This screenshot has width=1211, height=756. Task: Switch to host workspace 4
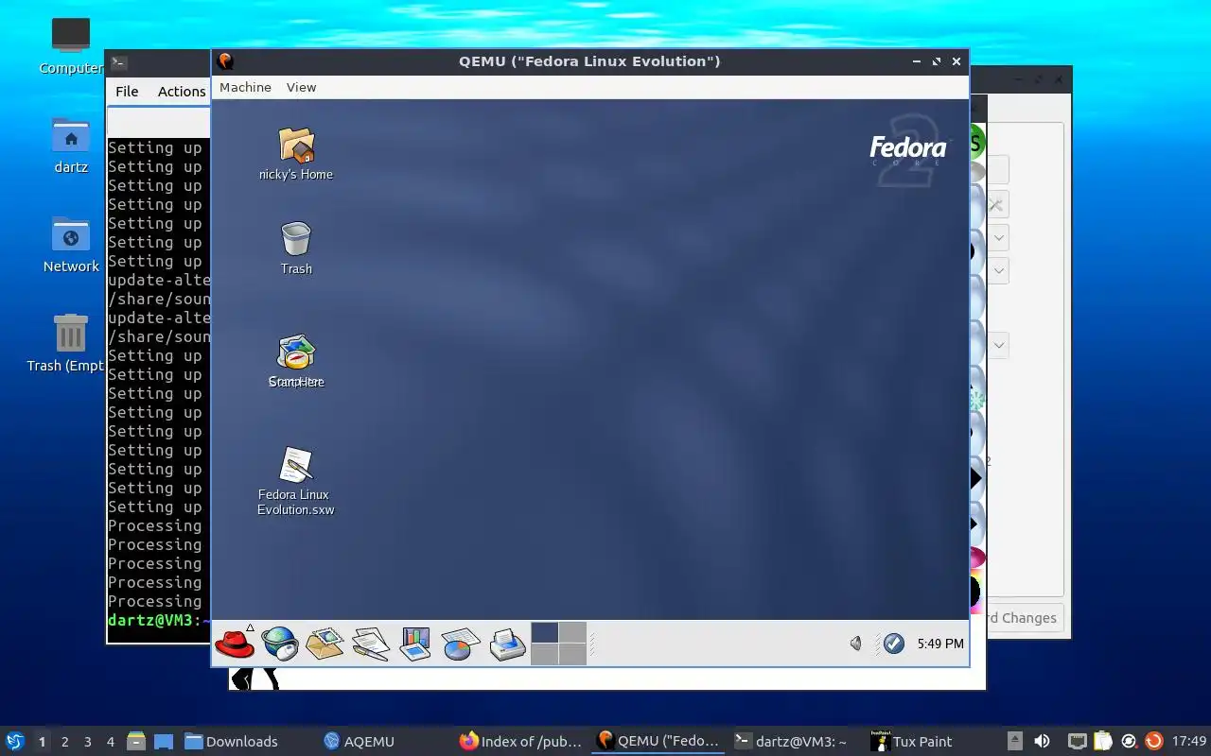coord(110,742)
